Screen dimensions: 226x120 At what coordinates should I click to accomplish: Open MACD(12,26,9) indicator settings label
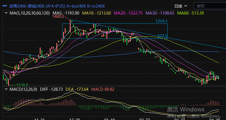23,89
